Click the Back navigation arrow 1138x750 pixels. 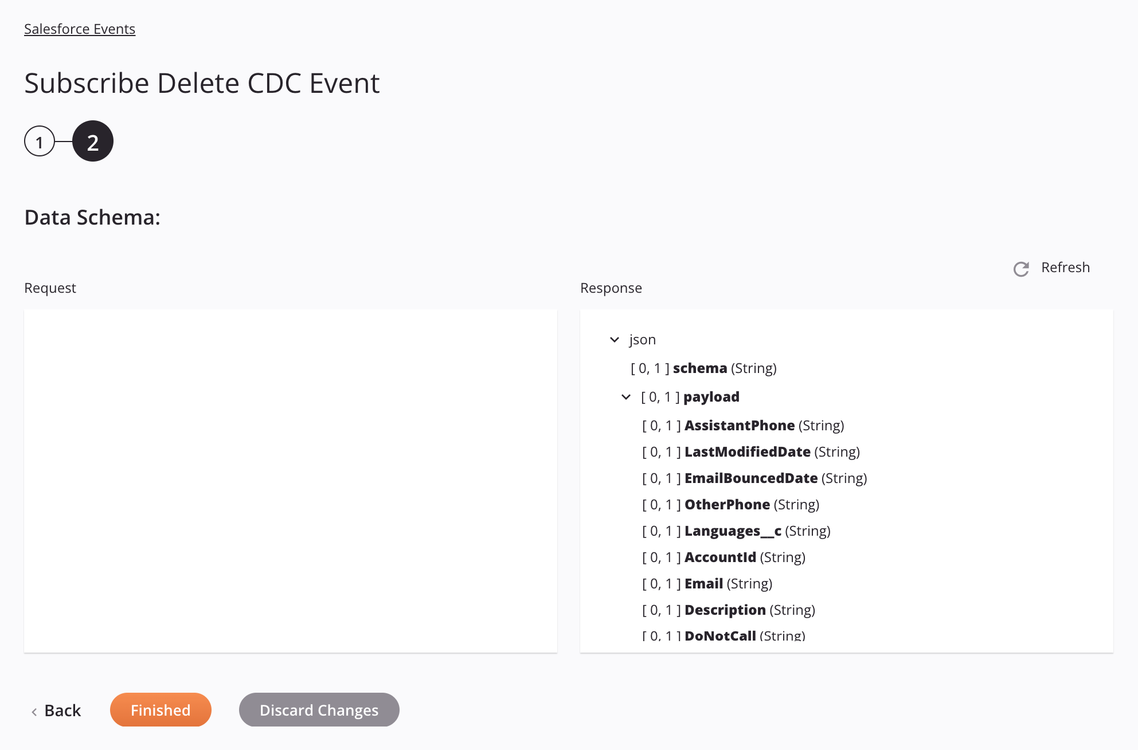34,710
